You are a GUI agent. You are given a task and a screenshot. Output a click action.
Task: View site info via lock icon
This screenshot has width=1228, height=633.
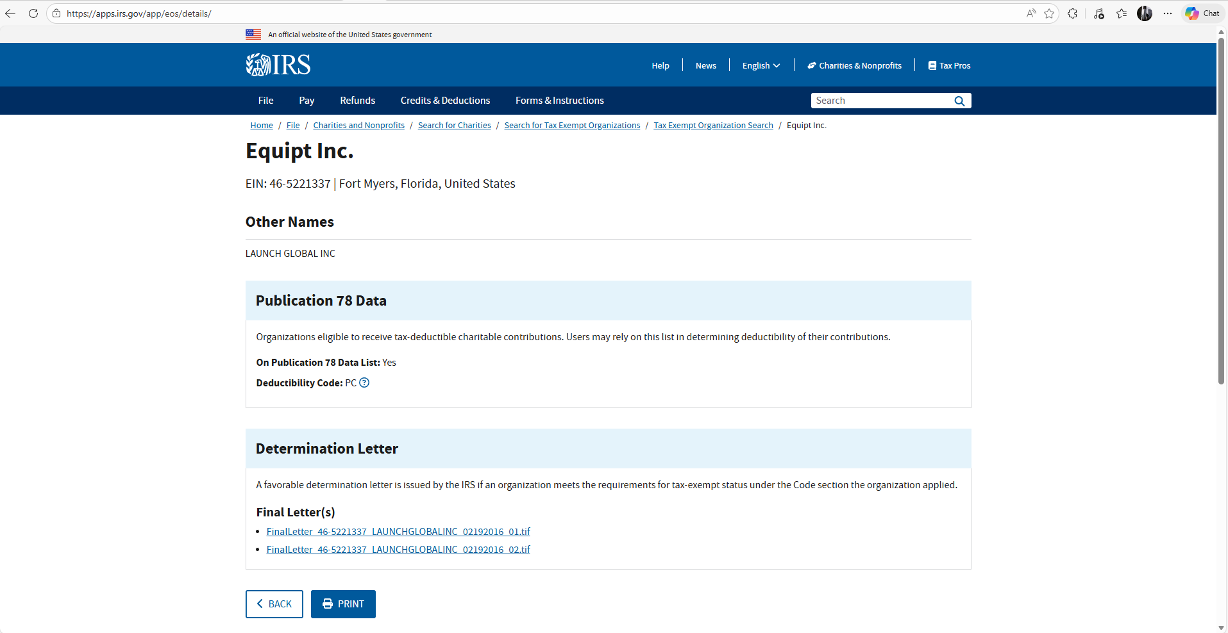click(56, 13)
